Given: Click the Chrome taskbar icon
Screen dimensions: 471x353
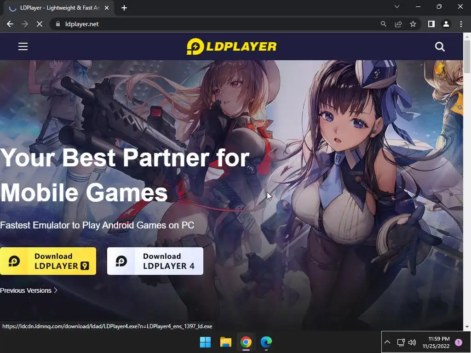Looking at the screenshot, I should tap(246, 342).
